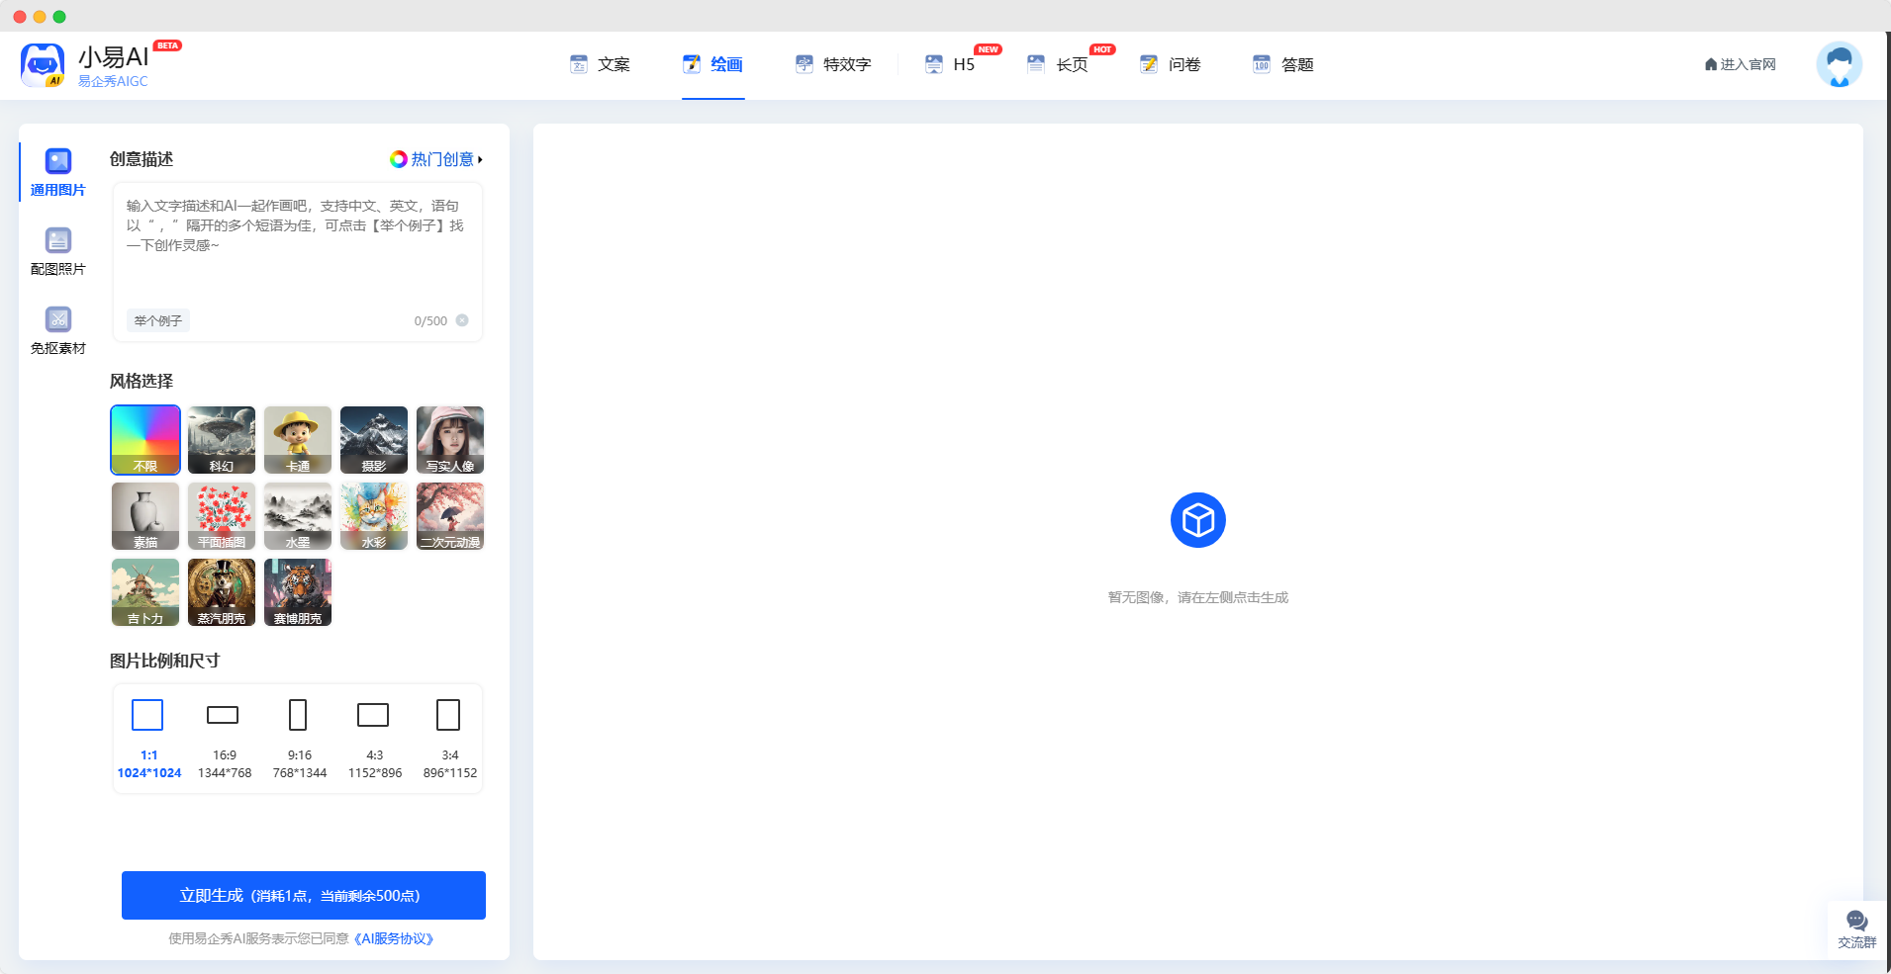Choose the 16:9 aspect ratio
Image resolution: width=1891 pixels, height=974 pixels.
coord(224,738)
